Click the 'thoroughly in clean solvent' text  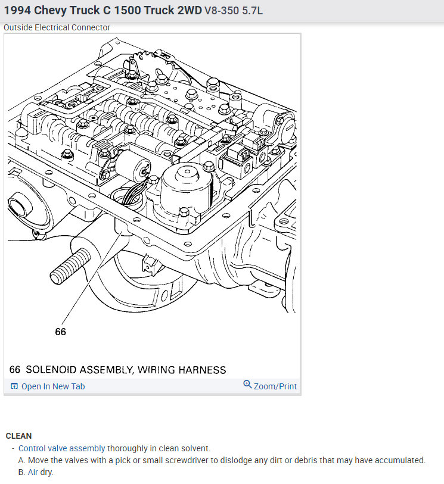pos(159,448)
